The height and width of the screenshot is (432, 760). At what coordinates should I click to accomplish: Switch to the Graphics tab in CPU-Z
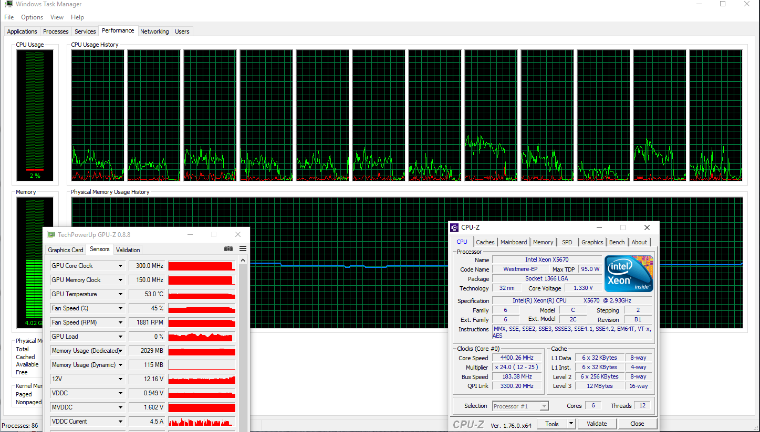pos(592,242)
